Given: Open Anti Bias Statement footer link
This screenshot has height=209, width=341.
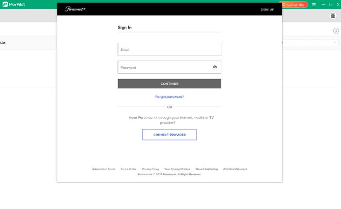Looking at the screenshot, I should pyautogui.click(x=235, y=169).
